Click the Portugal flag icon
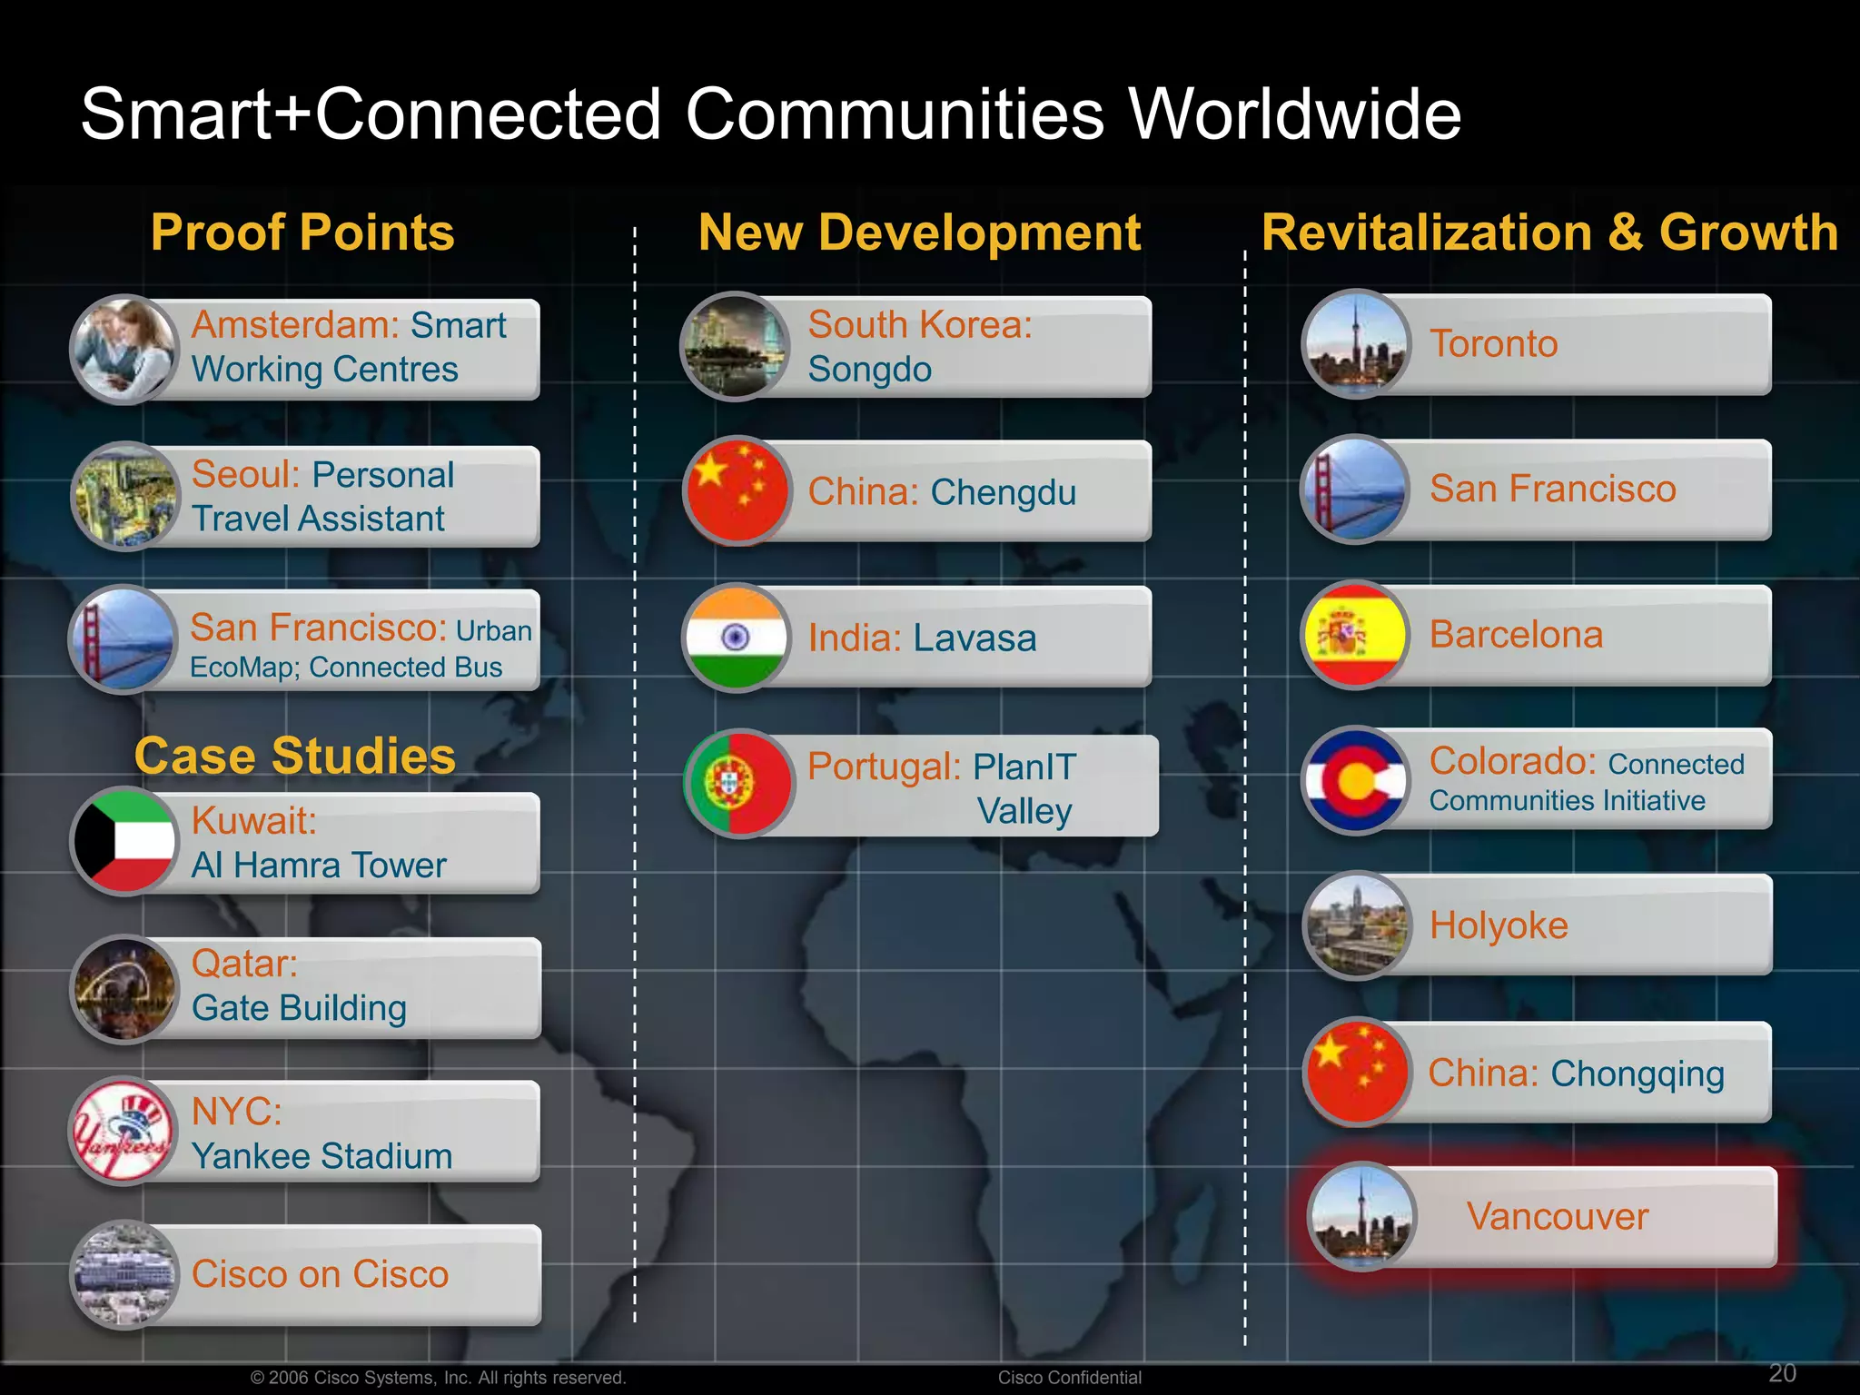 [x=738, y=783]
